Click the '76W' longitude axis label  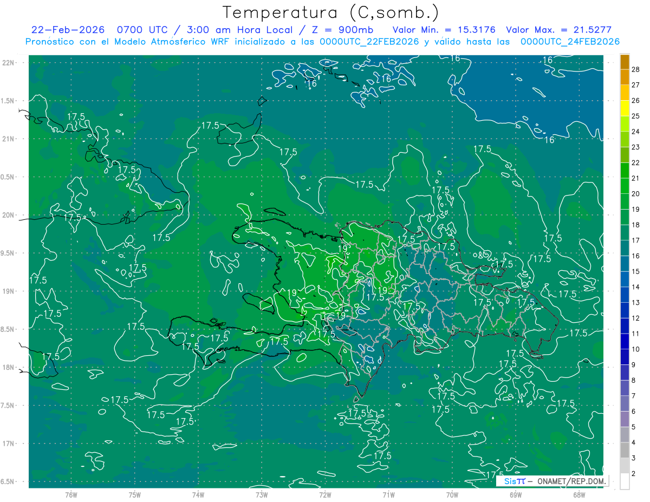tap(71, 494)
